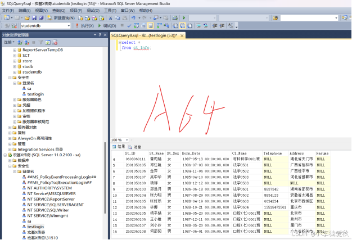The height and width of the screenshot is (240, 352).
Task: Click the Refresh icon in Object Explorer
Action: coord(48,42)
